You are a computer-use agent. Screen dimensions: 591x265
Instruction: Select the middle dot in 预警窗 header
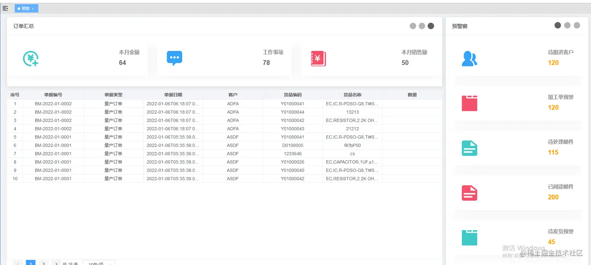[567, 25]
